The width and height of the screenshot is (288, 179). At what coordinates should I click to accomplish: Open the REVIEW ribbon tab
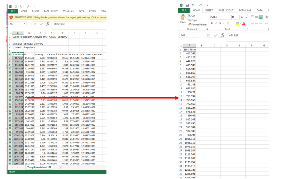point(93,11)
